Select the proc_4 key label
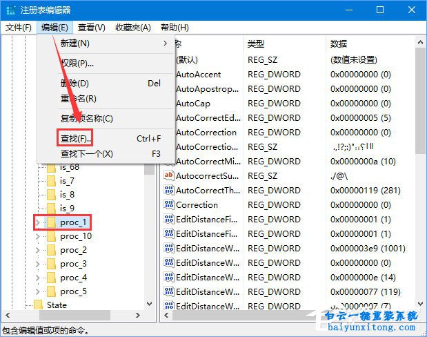The width and height of the screenshot is (427, 337). (x=74, y=278)
